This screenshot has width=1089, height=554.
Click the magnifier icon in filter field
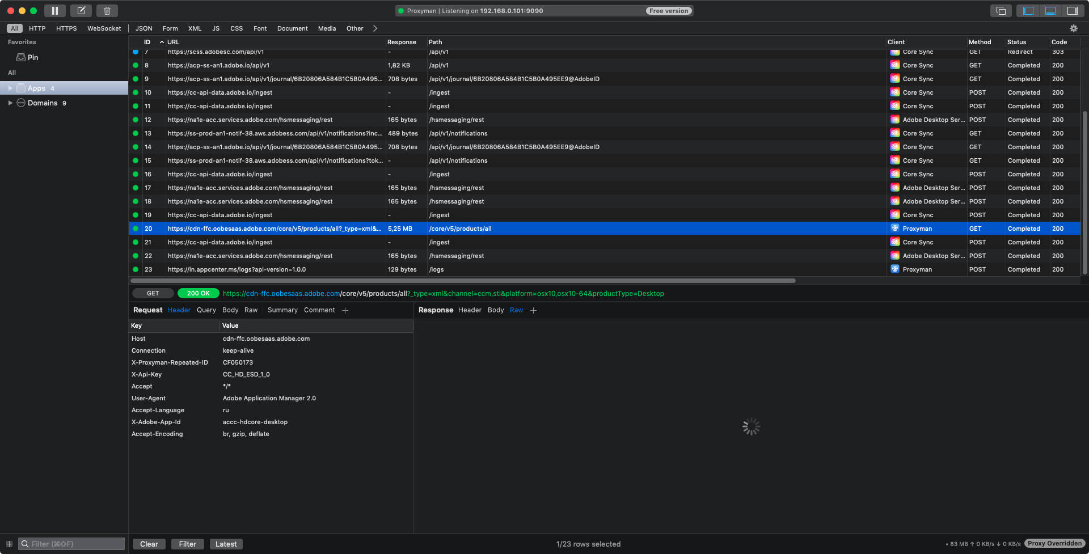pyautogui.click(x=25, y=544)
